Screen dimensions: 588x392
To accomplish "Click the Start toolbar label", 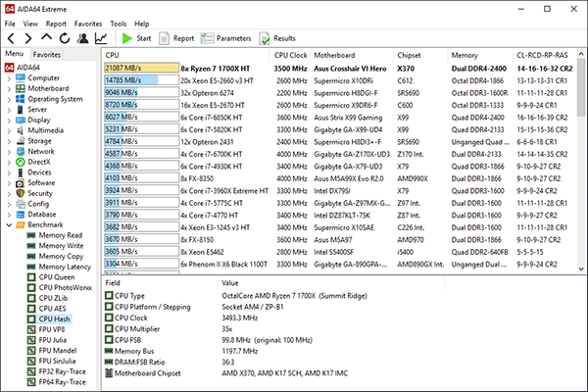I will (x=144, y=38).
